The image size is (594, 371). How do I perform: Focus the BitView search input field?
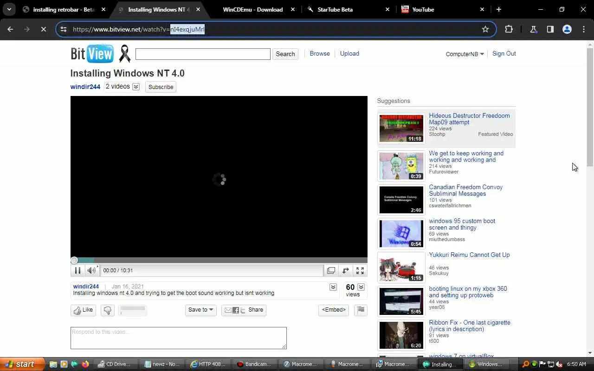[203, 54]
